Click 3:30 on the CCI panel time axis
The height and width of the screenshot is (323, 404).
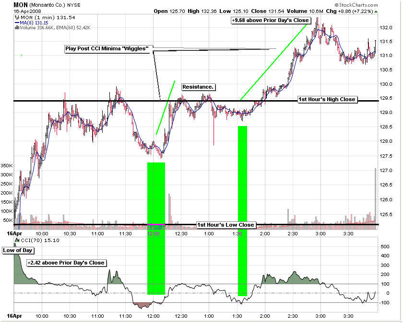pyautogui.click(x=348, y=316)
